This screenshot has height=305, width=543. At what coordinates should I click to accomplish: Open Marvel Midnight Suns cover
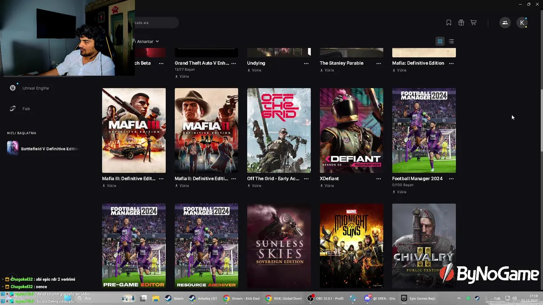tap(352, 246)
